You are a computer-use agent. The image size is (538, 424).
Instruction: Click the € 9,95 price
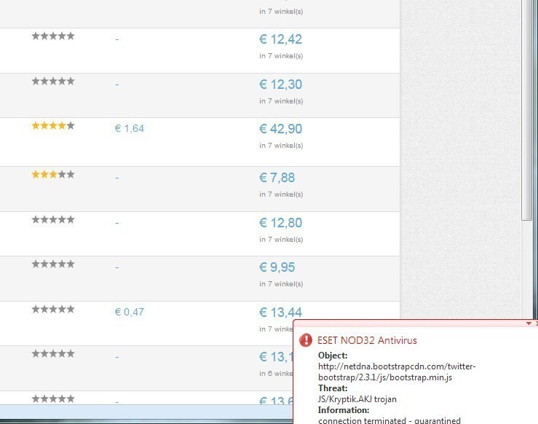(x=277, y=267)
